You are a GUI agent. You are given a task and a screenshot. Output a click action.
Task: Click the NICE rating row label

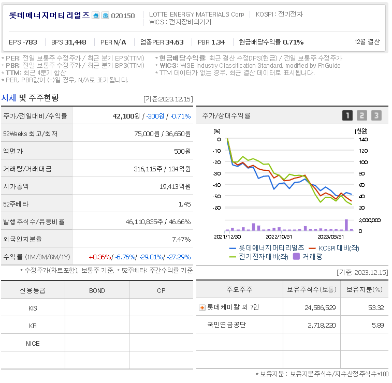pos(33,344)
